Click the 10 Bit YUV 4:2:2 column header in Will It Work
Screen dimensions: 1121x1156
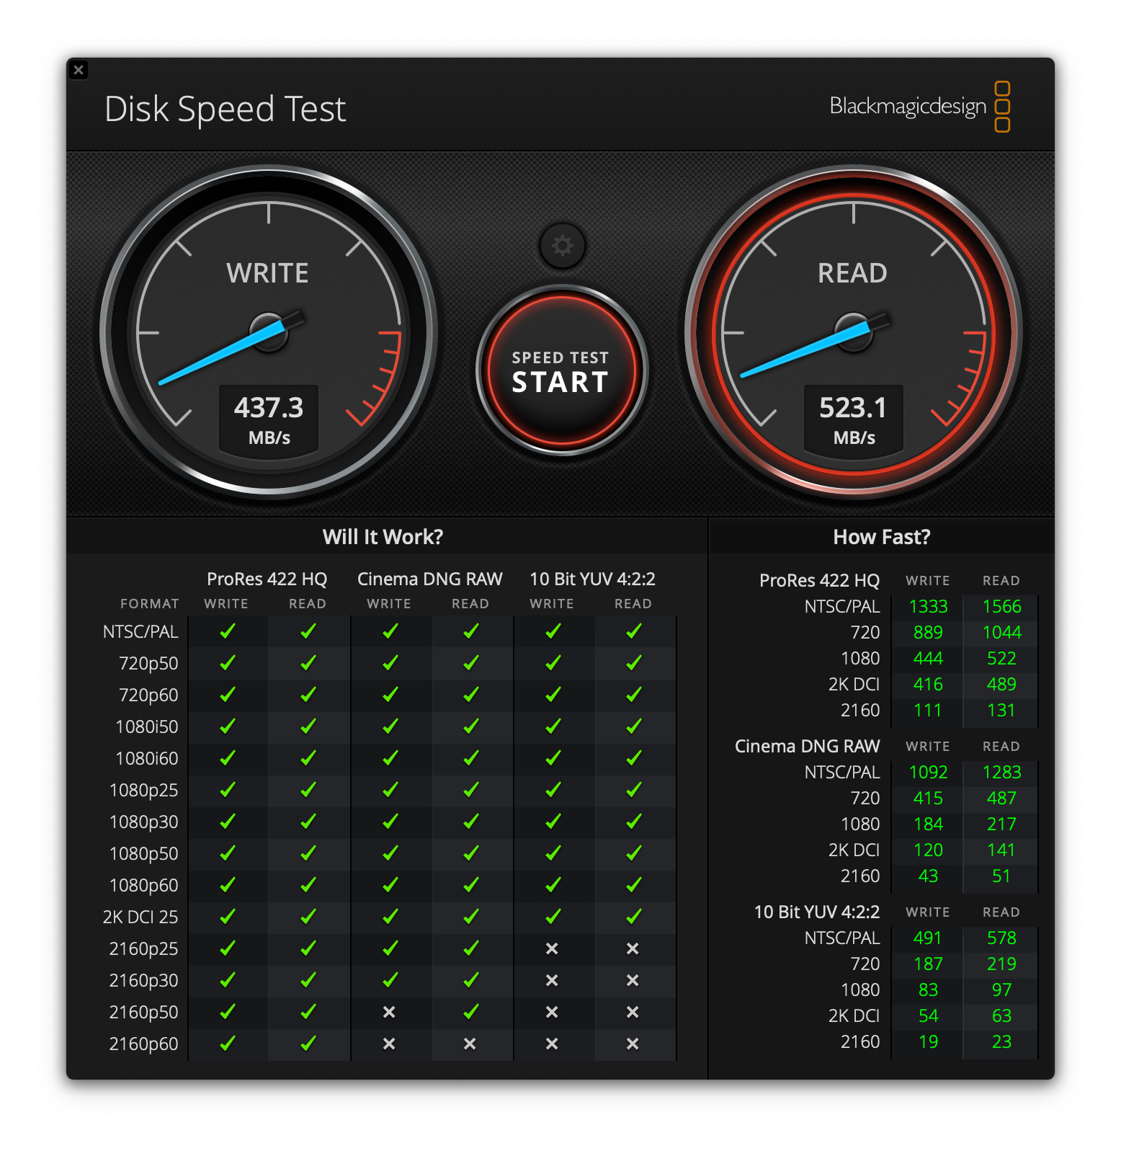[592, 579]
